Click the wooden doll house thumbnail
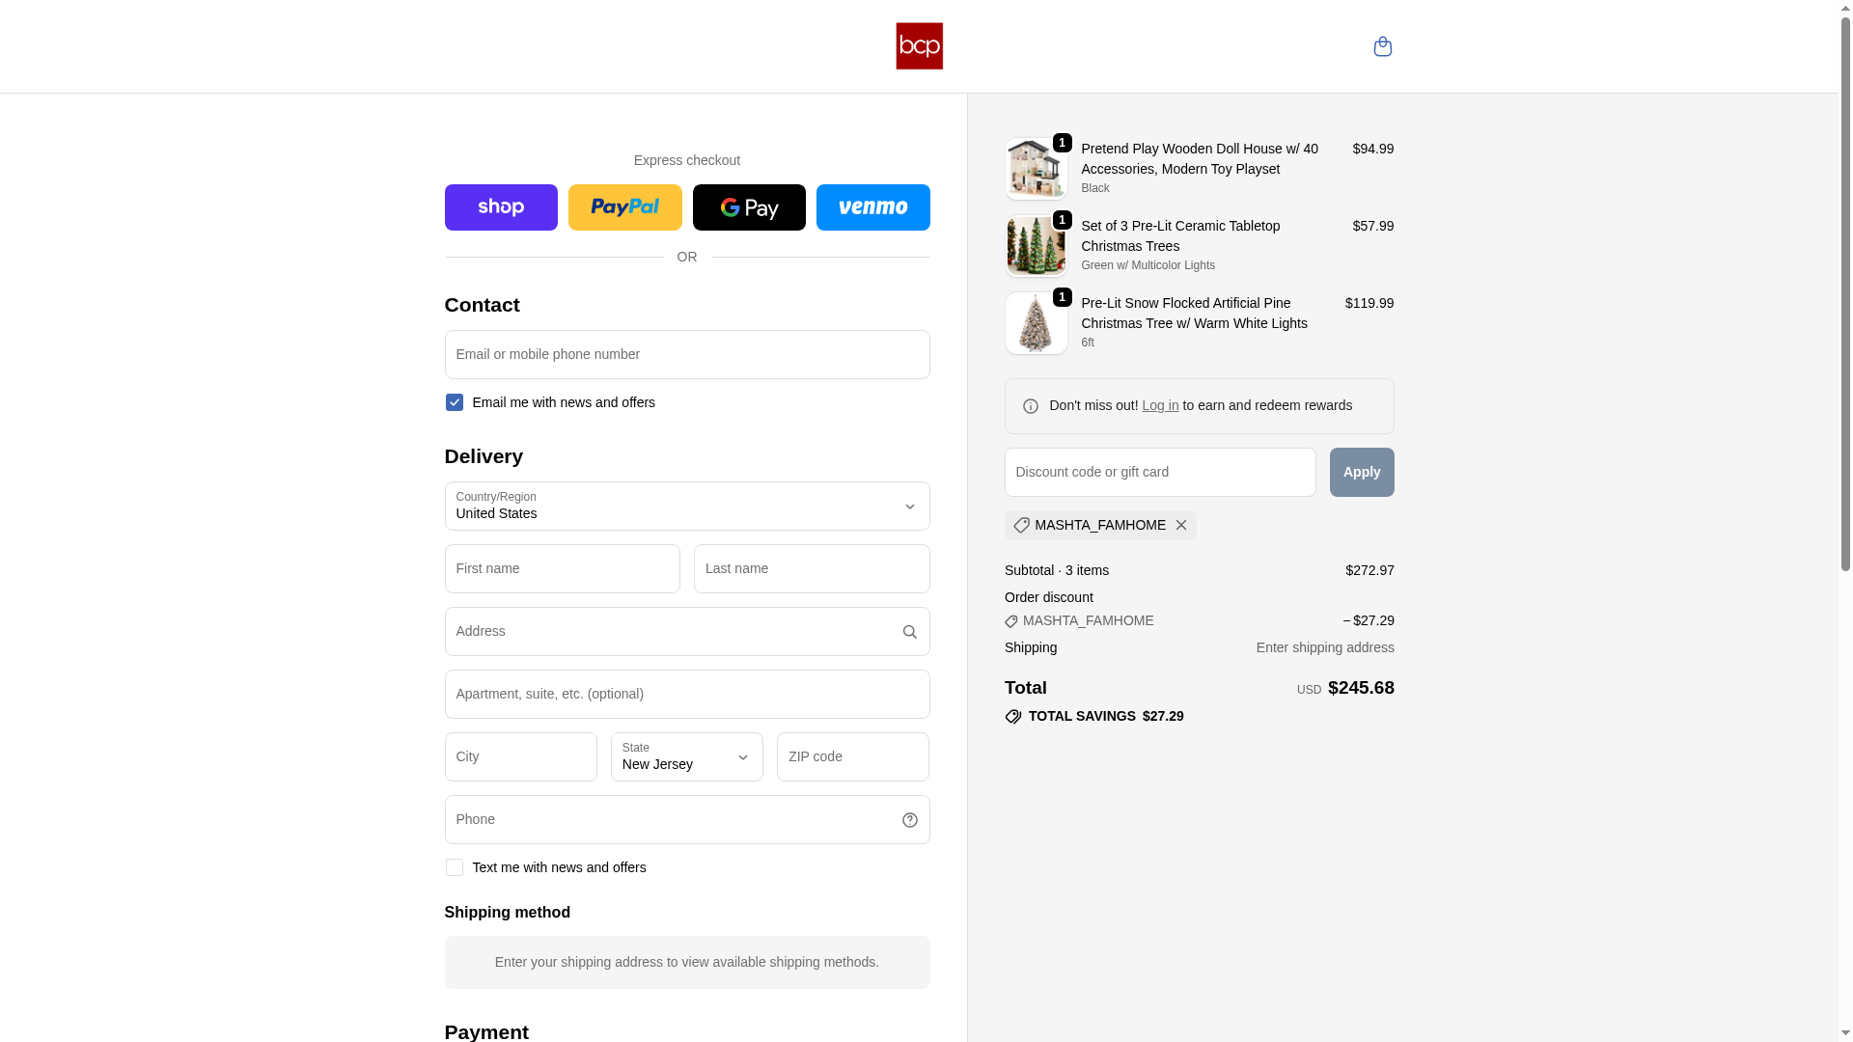Image resolution: width=1853 pixels, height=1042 pixels. point(1036,169)
